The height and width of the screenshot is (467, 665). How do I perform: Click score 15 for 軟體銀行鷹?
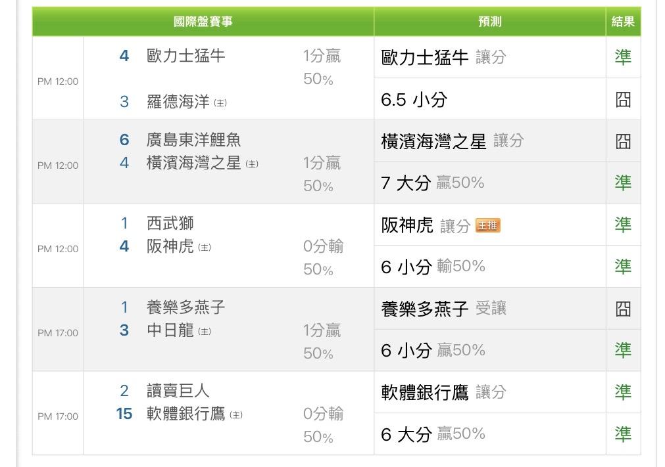(124, 414)
